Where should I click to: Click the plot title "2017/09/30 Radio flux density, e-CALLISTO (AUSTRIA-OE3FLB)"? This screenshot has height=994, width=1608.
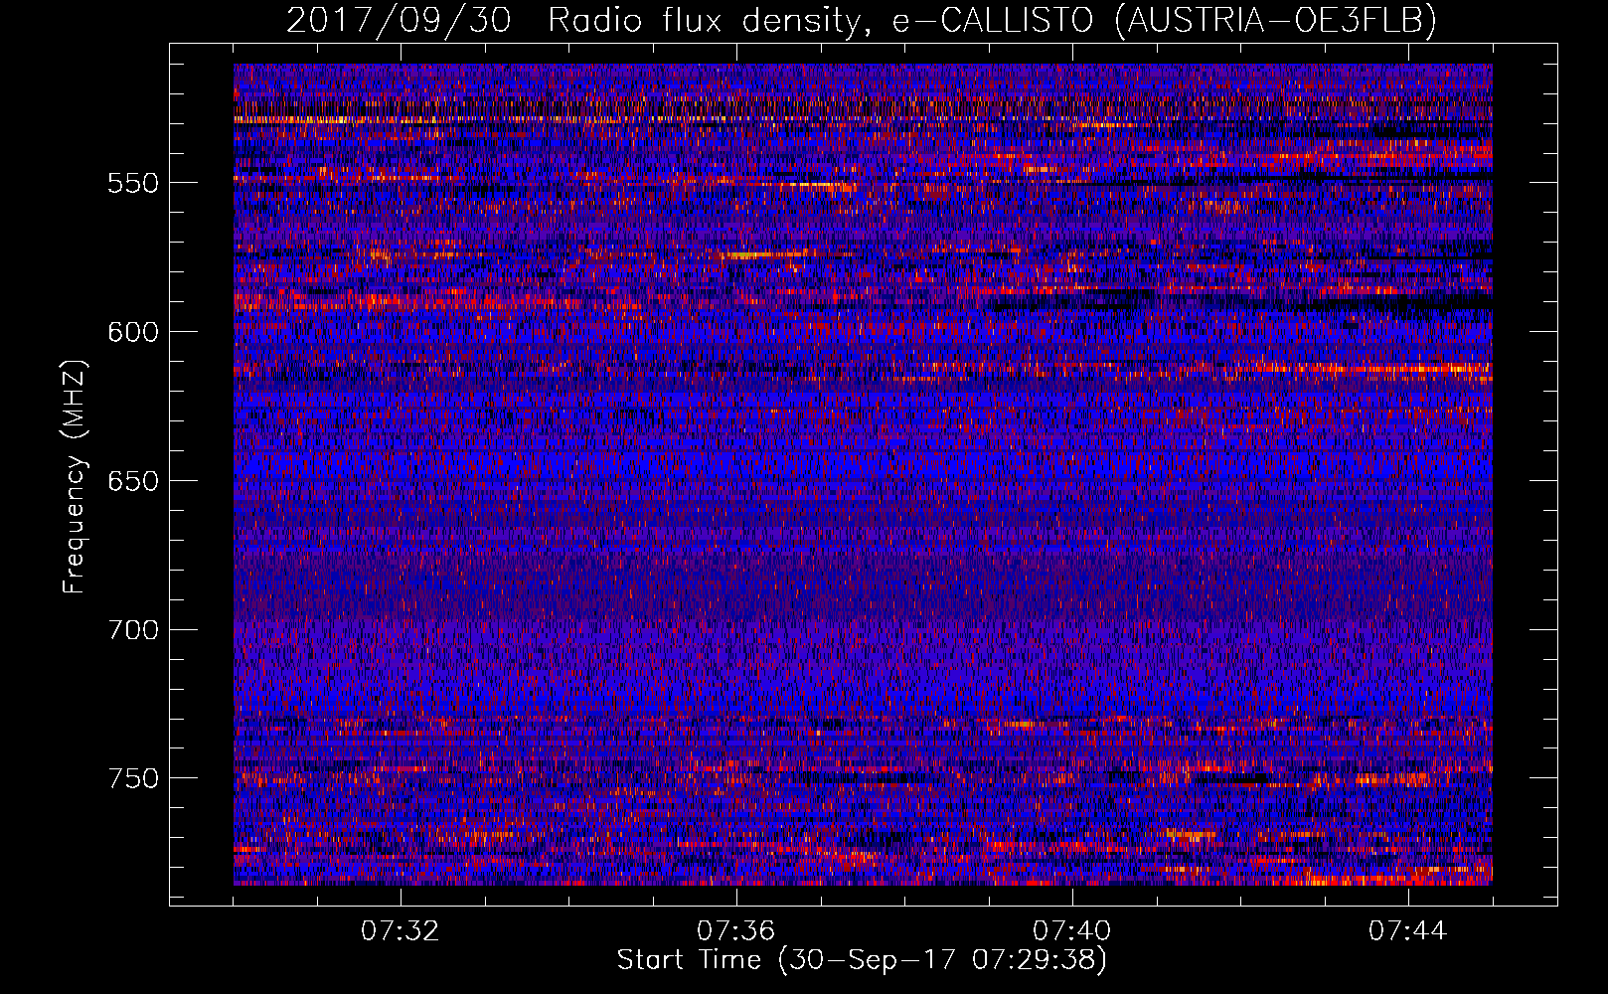862,20
